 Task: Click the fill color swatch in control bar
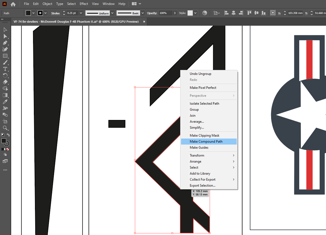click(28, 13)
